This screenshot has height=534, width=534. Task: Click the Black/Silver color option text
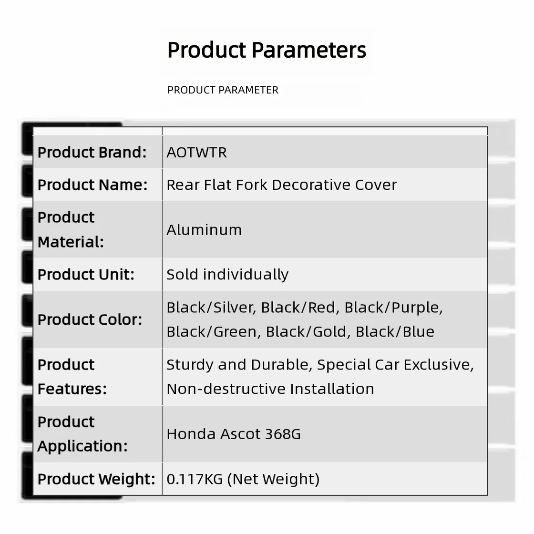(x=211, y=308)
